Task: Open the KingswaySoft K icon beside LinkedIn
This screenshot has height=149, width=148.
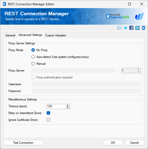Action: click(x=144, y=28)
